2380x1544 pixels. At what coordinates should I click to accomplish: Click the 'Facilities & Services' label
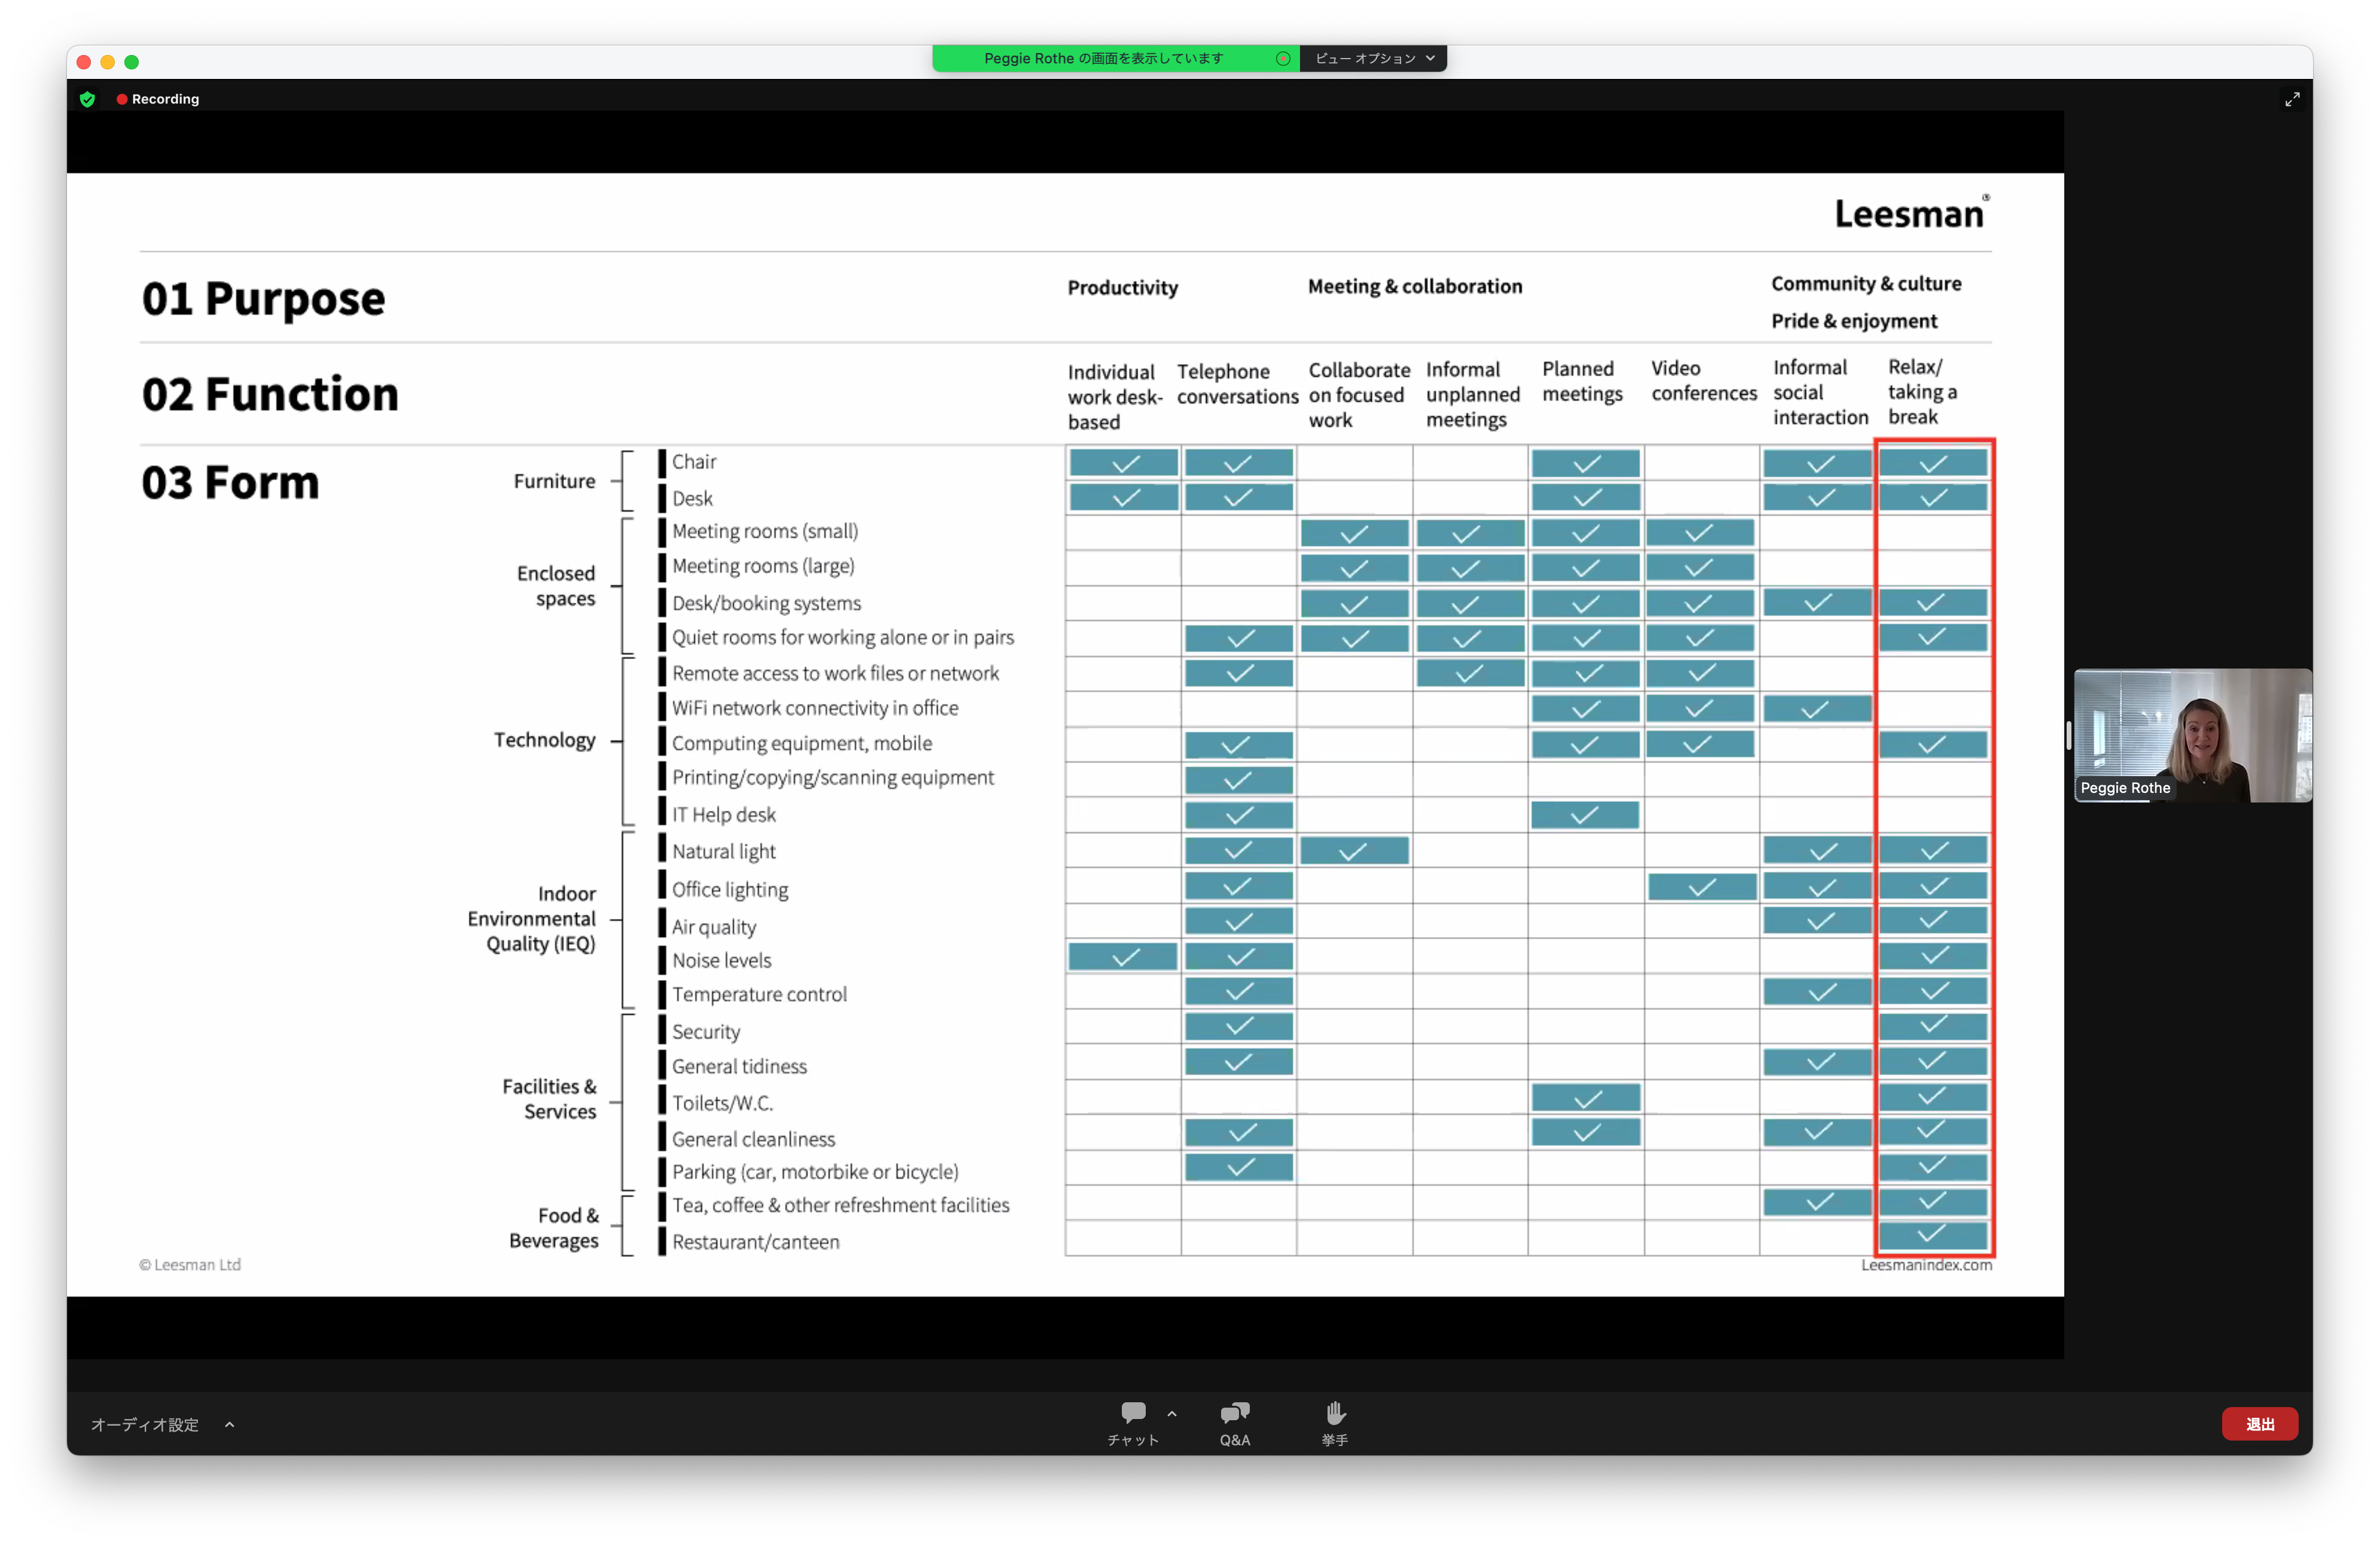tap(549, 1099)
